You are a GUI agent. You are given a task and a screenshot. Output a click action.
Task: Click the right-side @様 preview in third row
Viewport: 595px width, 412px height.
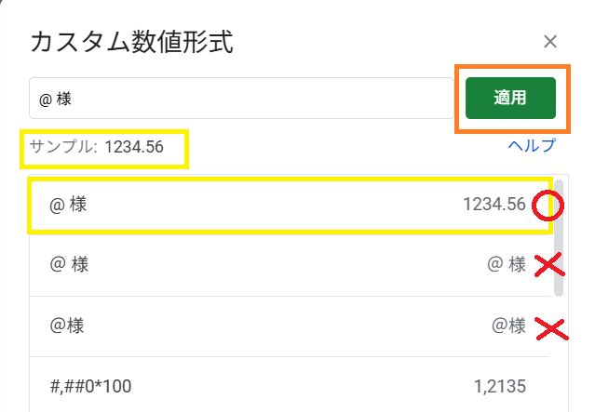pos(508,326)
